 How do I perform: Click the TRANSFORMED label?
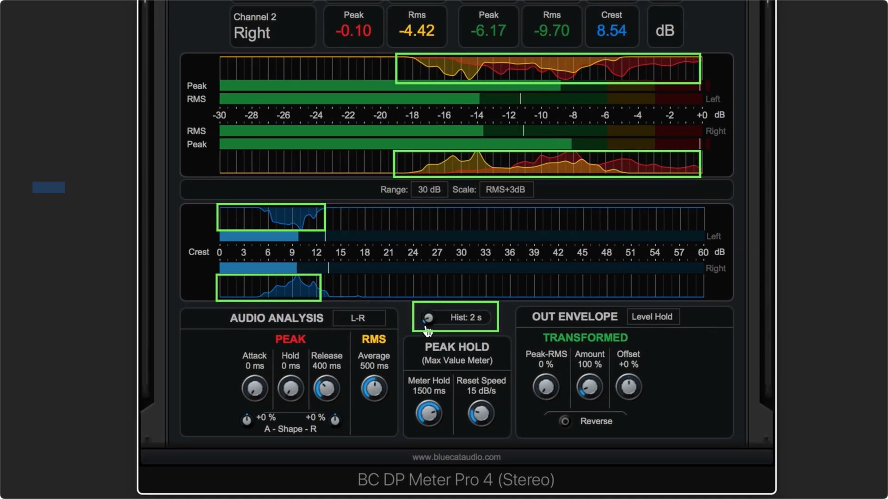(585, 338)
